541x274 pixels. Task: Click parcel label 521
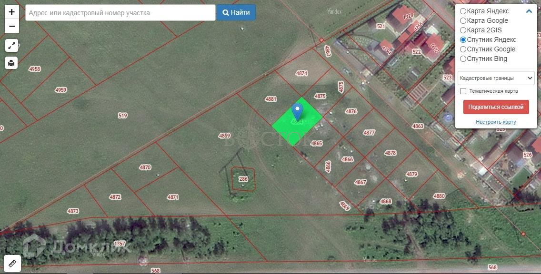pos(381,26)
